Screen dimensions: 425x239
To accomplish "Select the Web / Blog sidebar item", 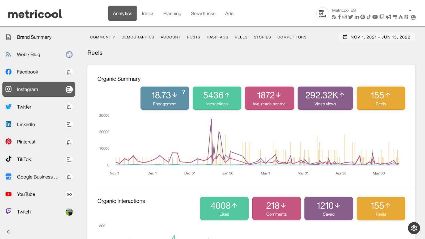I will (x=28, y=54).
